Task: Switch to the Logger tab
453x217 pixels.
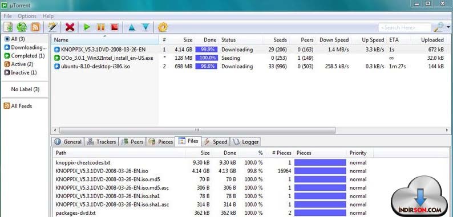Action: [x=245, y=142]
